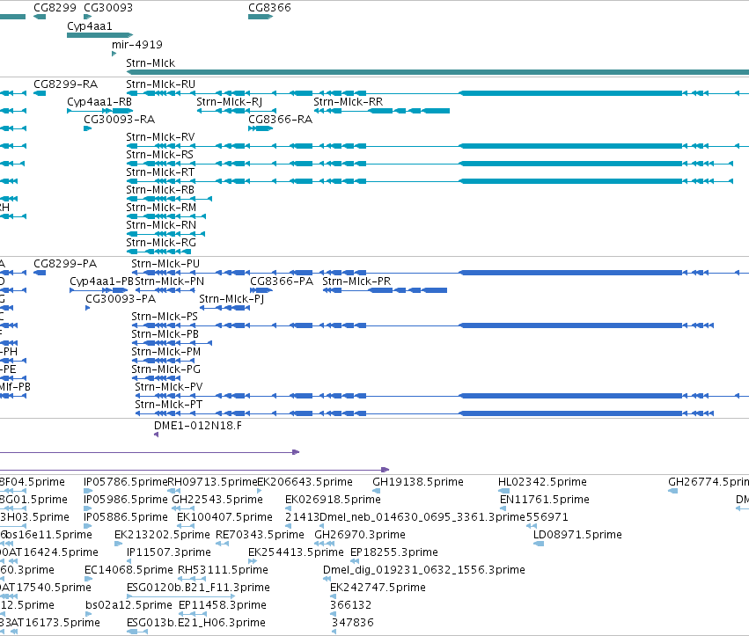
Task: Click transcript Strn-Mlck-RU label
Action: pyautogui.click(x=160, y=84)
